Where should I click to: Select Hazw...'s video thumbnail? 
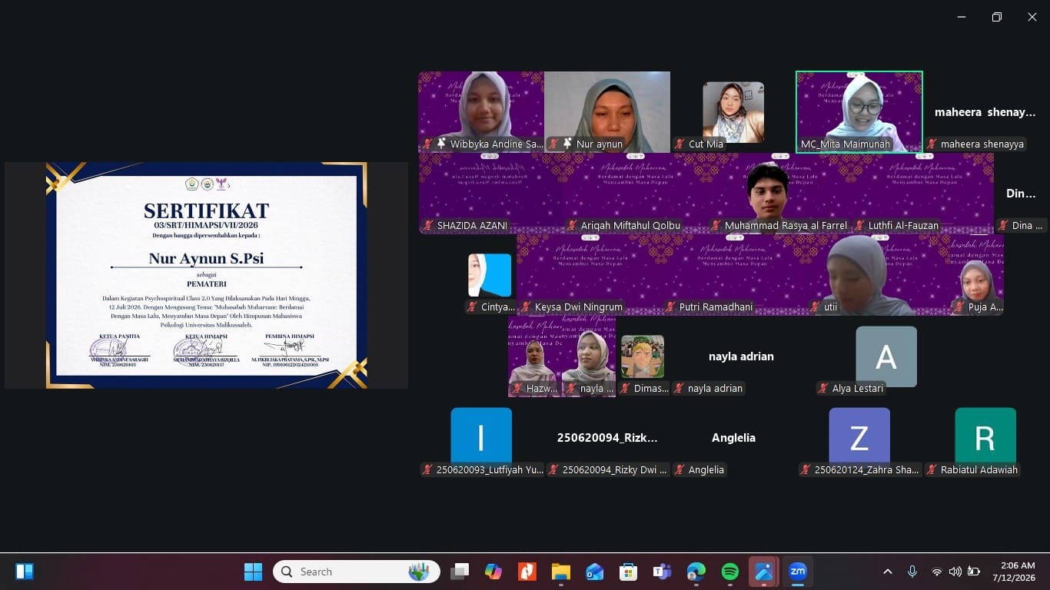point(535,356)
